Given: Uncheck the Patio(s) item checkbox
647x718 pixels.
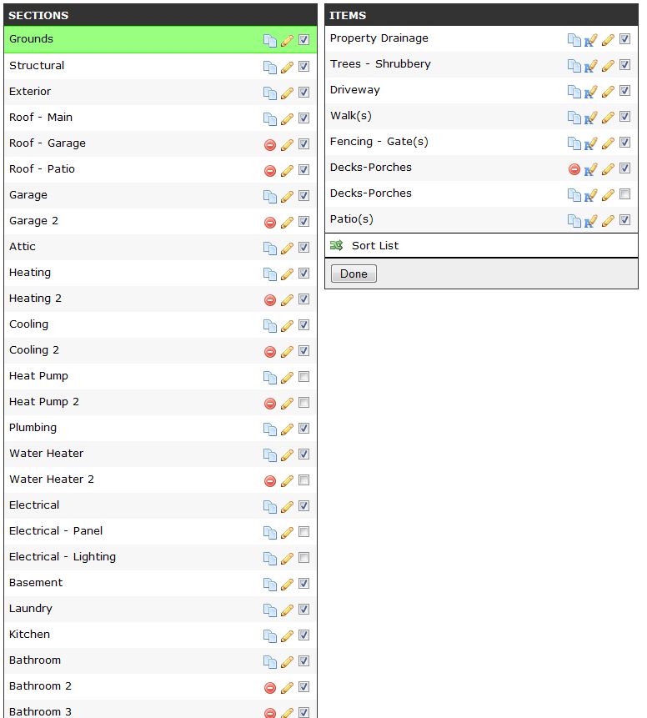Looking at the screenshot, I should (x=624, y=220).
